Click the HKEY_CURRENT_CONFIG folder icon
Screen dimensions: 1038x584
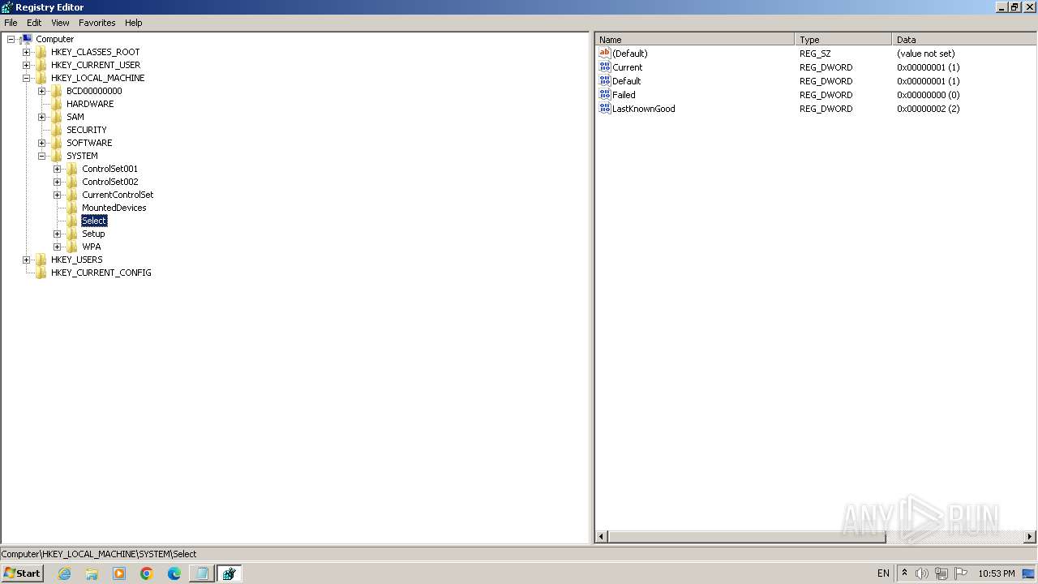pyautogui.click(x=41, y=273)
